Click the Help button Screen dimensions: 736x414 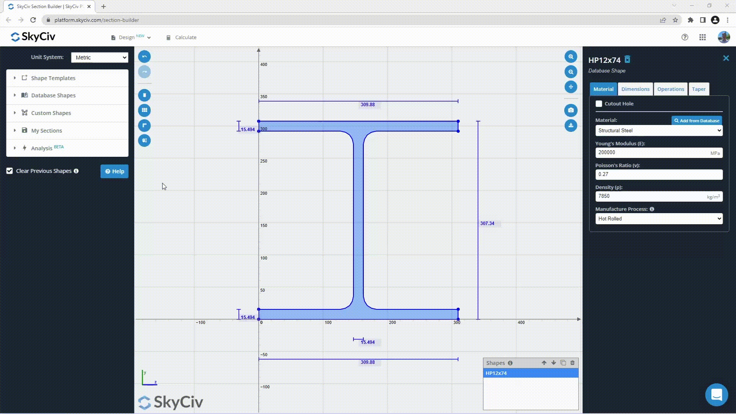coord(115,171)
